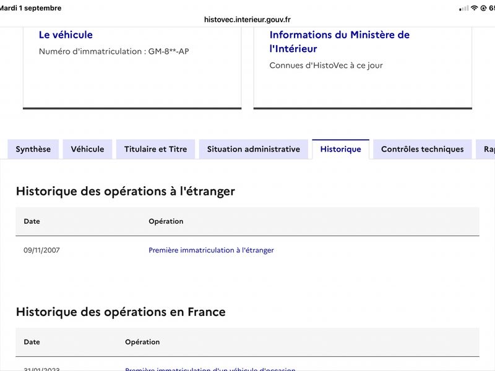495x371 pixels.
Task: Click the Opération column header in France table
Action: 142,342
